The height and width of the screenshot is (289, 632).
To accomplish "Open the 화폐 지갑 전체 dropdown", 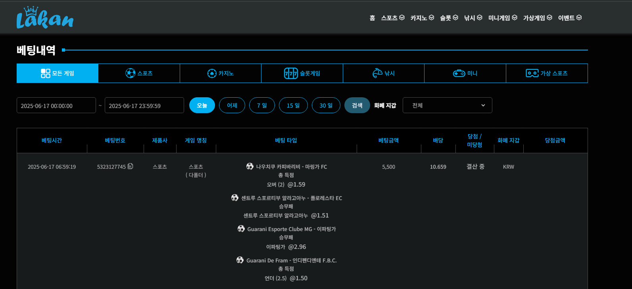I will point(447,106).
